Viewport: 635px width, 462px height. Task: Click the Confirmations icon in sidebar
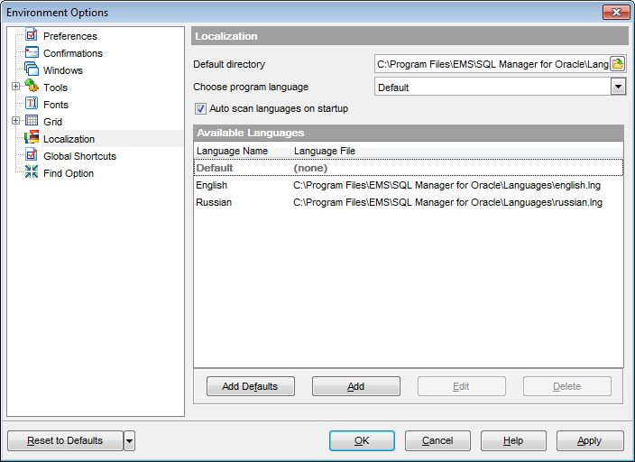(x=32, y=53)
